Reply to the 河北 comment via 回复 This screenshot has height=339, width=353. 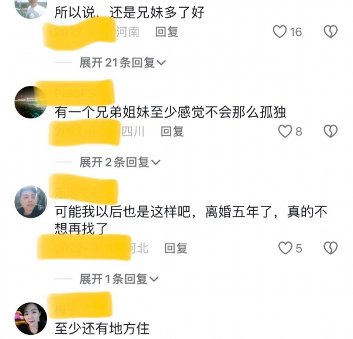176,248
